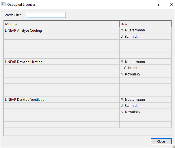Image resolution: width=175 pixels, height=148 pixels.
Task: Click the resize grip in dialog corner
Action: click(173, 146)
